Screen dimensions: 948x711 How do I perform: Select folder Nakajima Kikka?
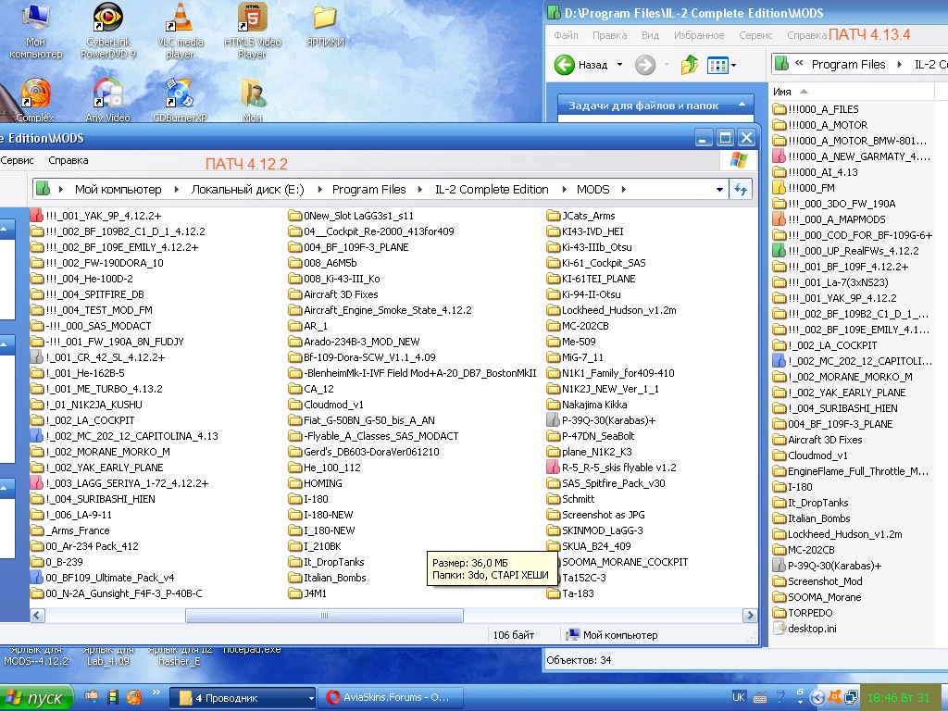586,405
